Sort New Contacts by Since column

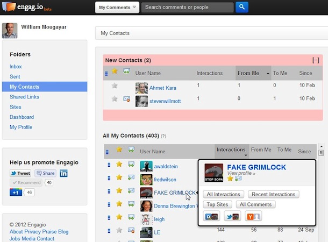pos(305,73)
